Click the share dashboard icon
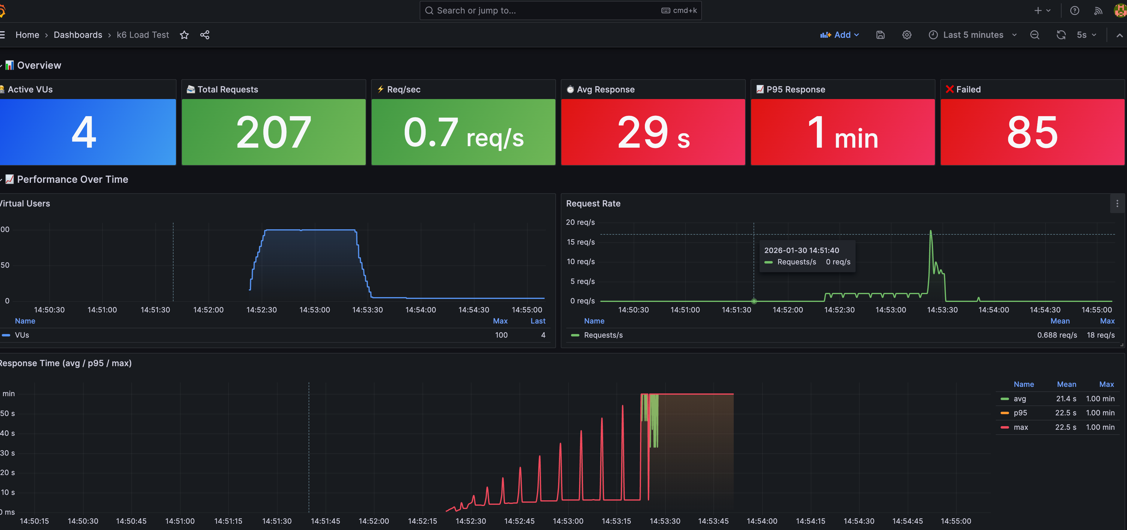This screenshot has height=530, width=1127. 204,35
